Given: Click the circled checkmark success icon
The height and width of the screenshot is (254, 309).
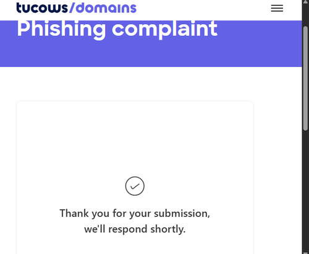Looking at the screenshot, I should pos(135,186).
